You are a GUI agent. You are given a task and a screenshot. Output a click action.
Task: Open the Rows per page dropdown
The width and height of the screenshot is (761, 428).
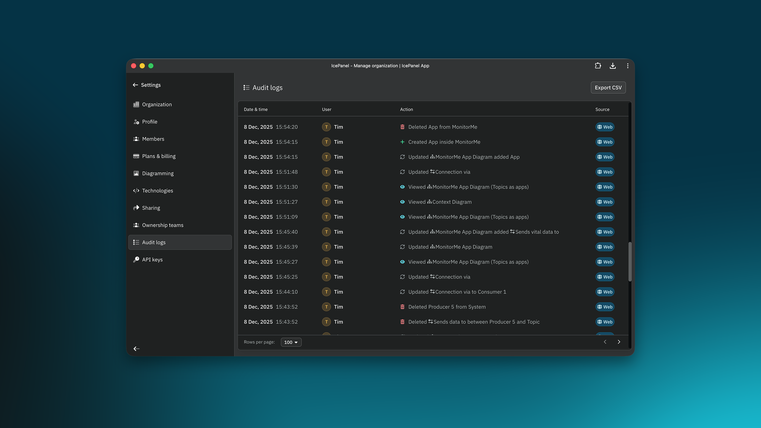click(x=291, y=342)
